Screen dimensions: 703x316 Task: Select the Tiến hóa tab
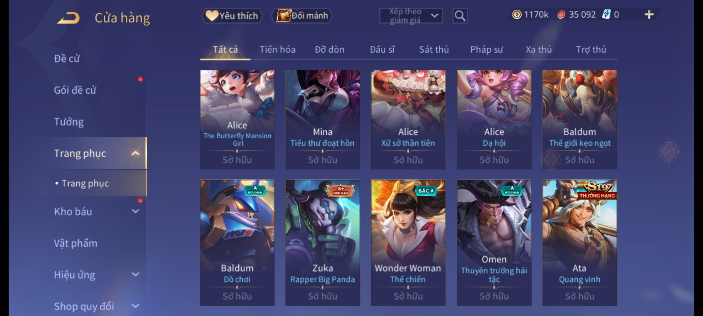point(277,49)
